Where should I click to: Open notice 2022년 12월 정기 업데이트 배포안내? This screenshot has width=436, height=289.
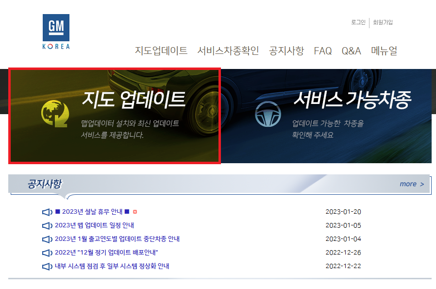[106, 253]
